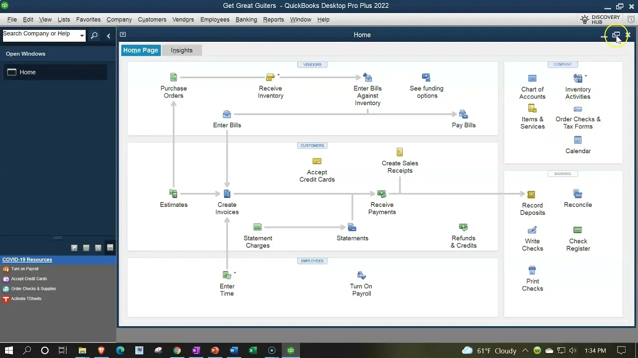Open Refunds & Credits
638x358 pixels.
[x=464, y=228]
